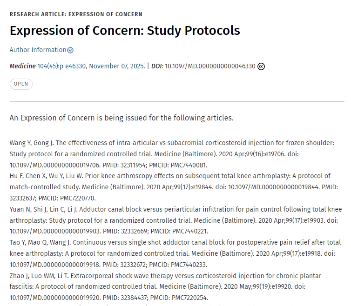Click the Zhao J shock wave therapy reference
Image resolution: width=351 pixels, height=306 pixels.
click(165, 286)
